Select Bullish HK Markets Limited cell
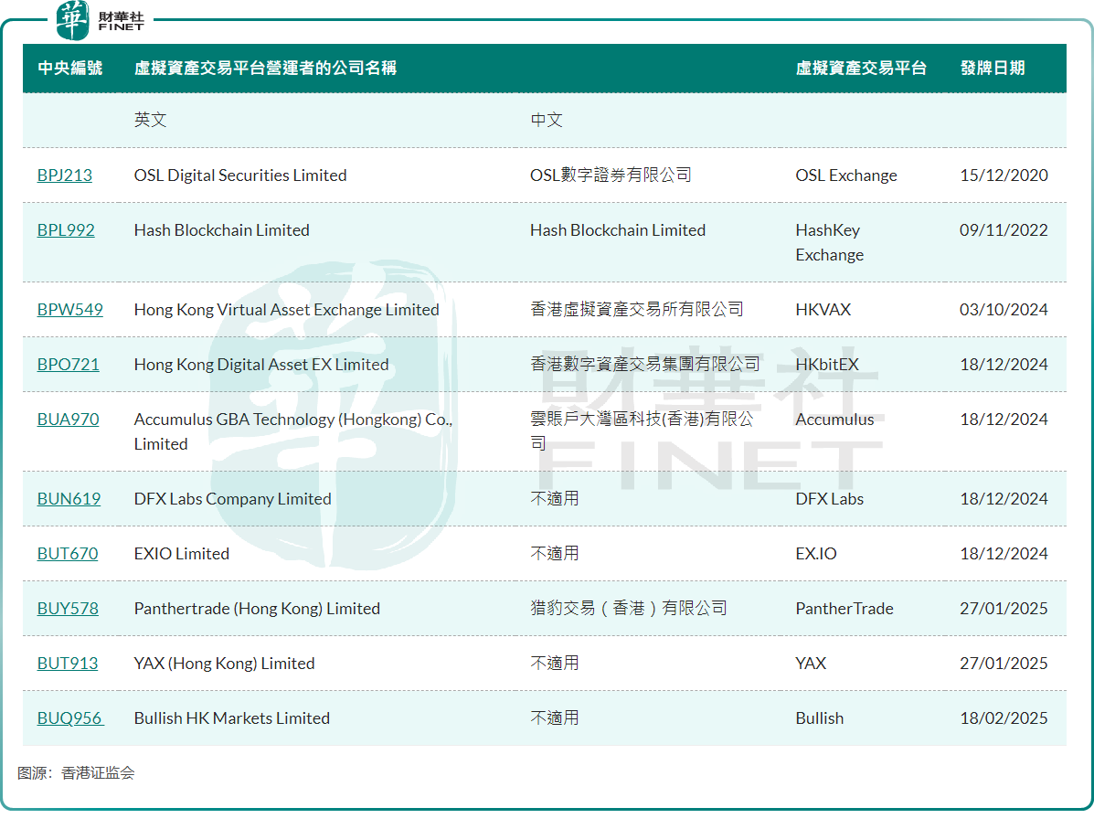Image resolution: width=1094 pixels, height=829 pixels. click(x=231, y=718)
